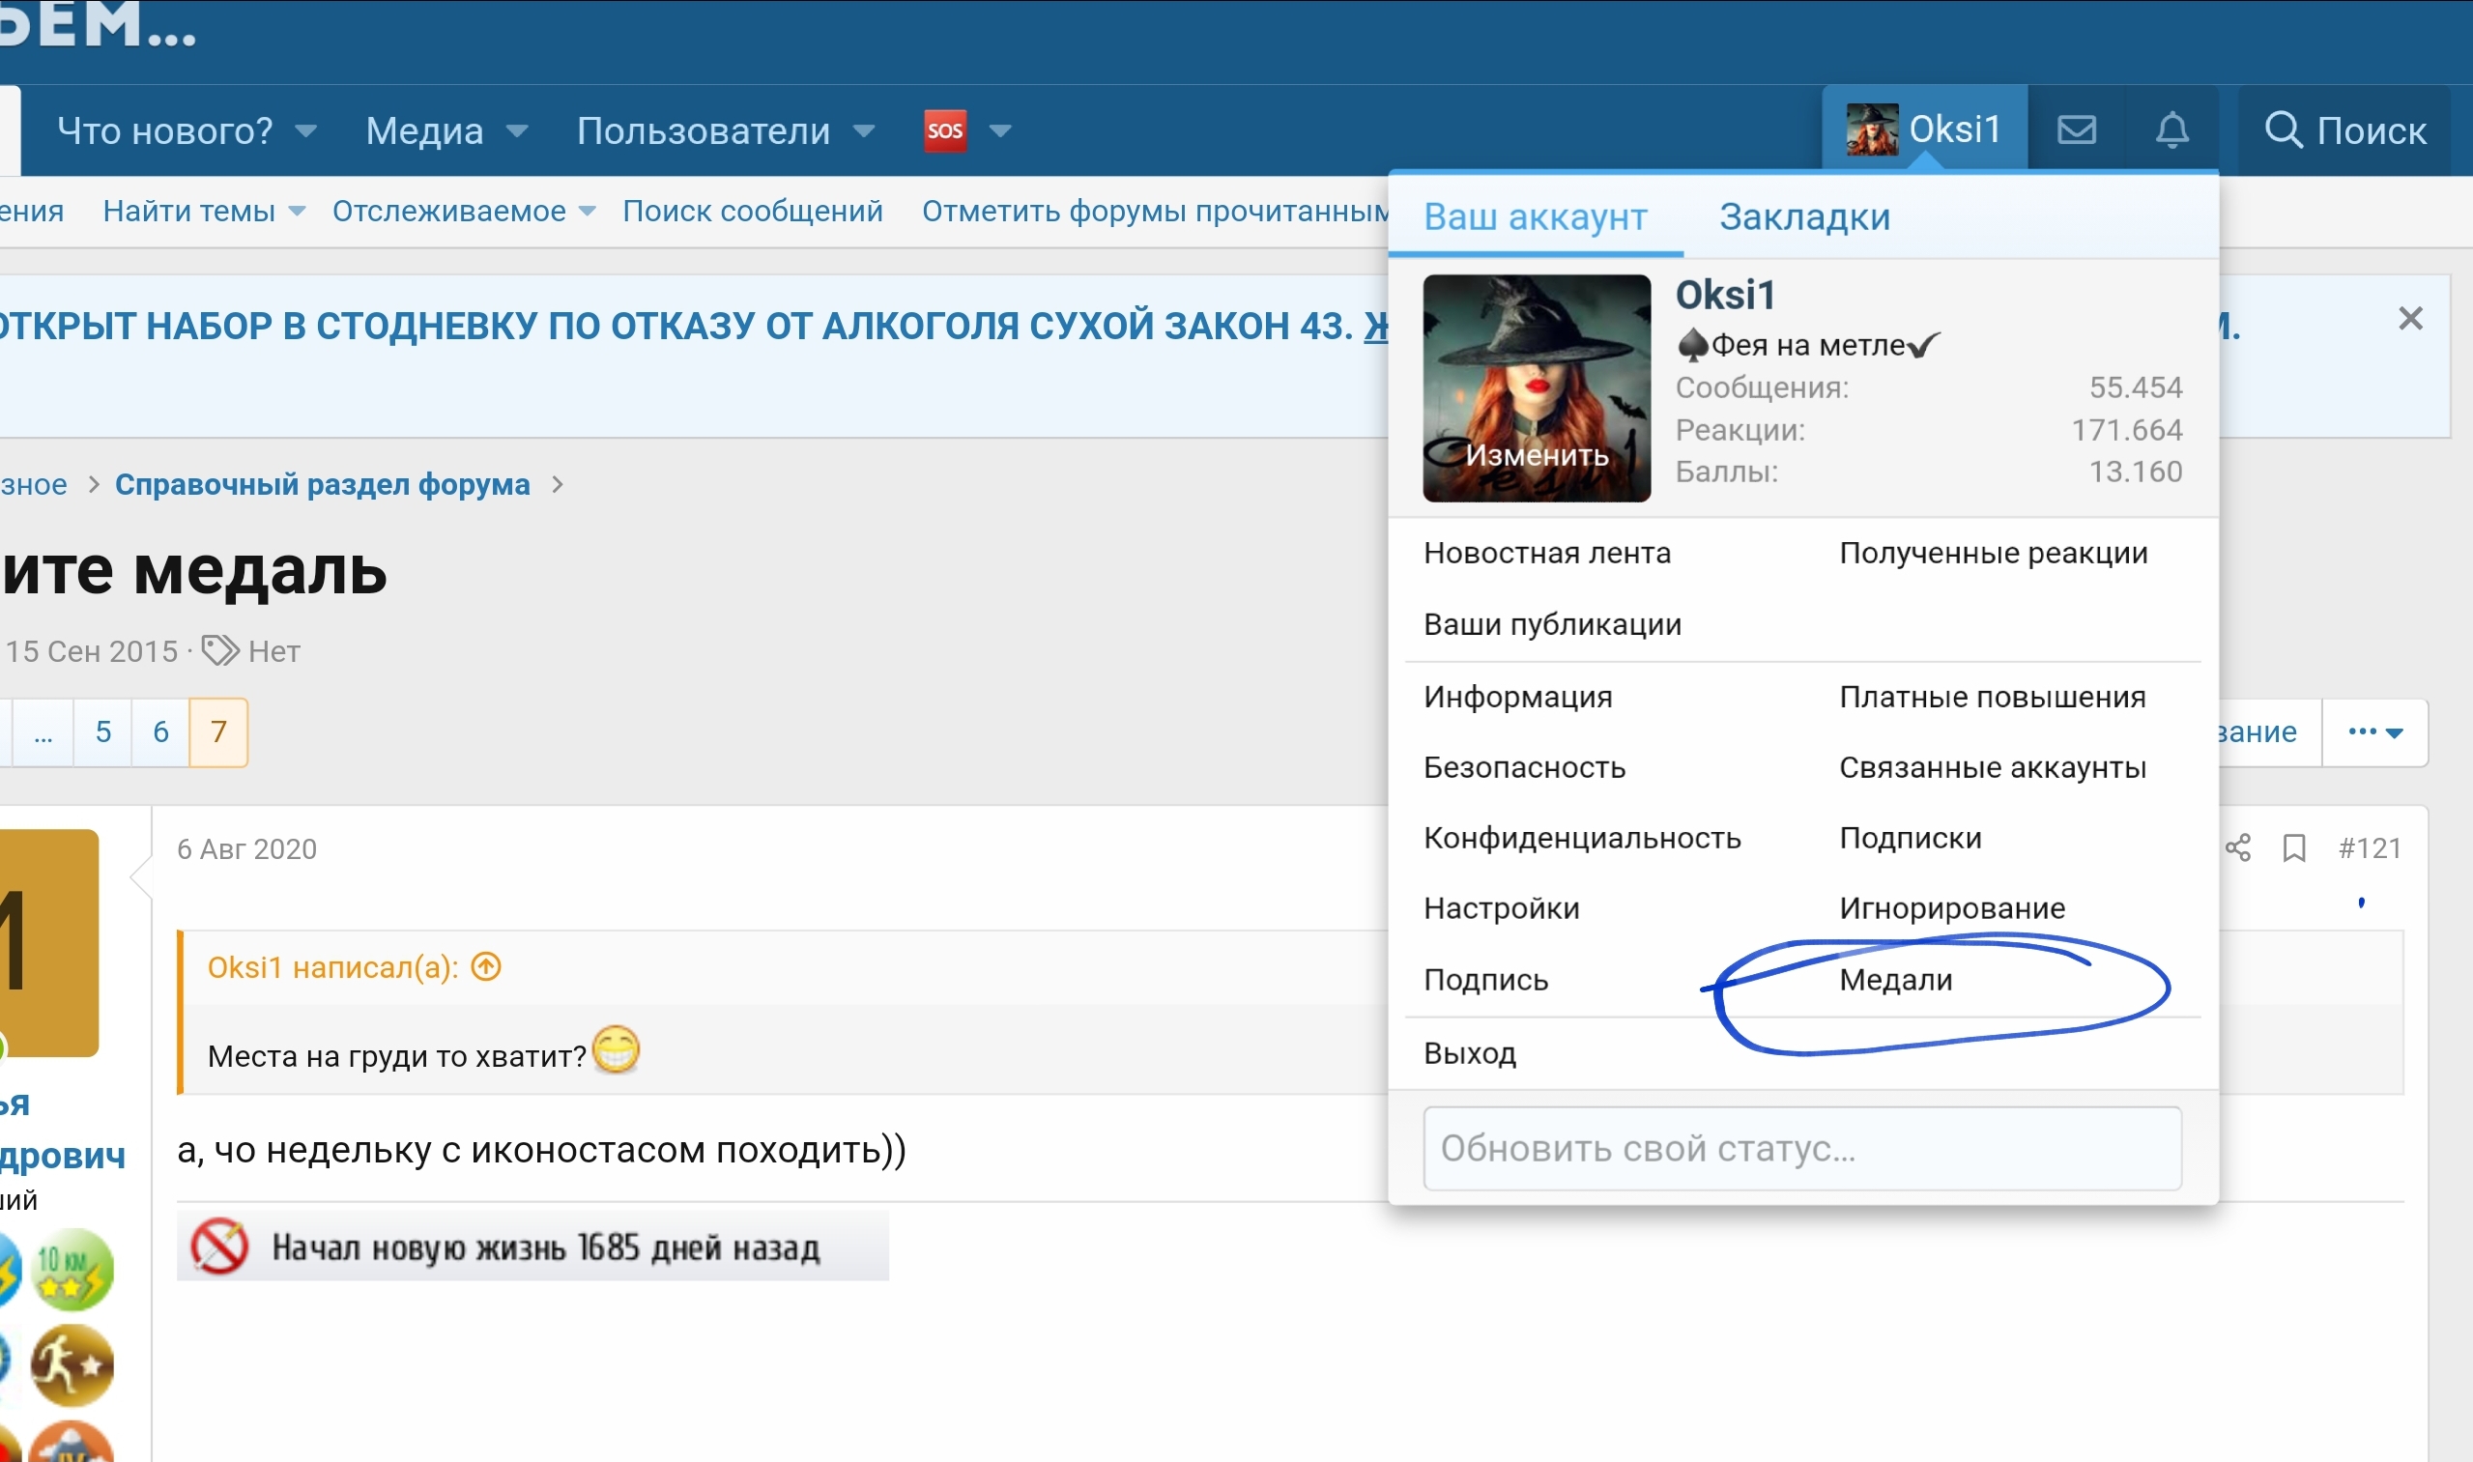Viewport: 2473px width, 1462px height.
Task: Go to page 6 of thread
Action: (x=160, y=732)
